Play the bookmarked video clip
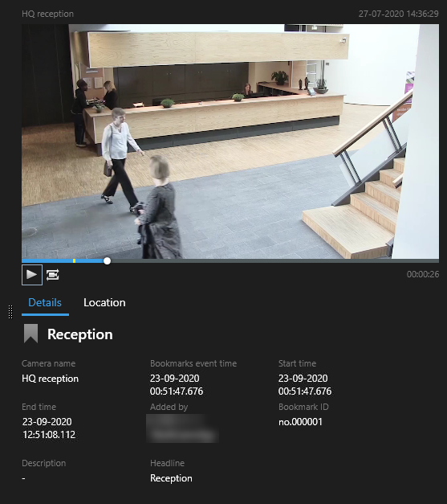 click(x=32, y=275)
